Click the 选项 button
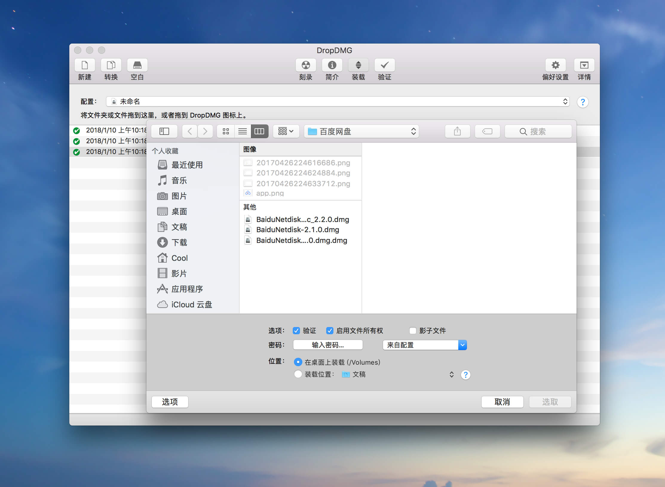This screenshot has height=487, width=665. tap(170, 402)
